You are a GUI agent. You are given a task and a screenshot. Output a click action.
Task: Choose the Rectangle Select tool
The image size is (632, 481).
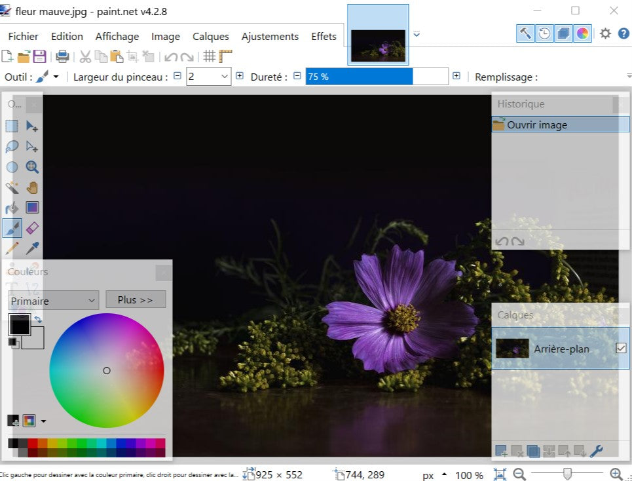[x=12, y=126]
